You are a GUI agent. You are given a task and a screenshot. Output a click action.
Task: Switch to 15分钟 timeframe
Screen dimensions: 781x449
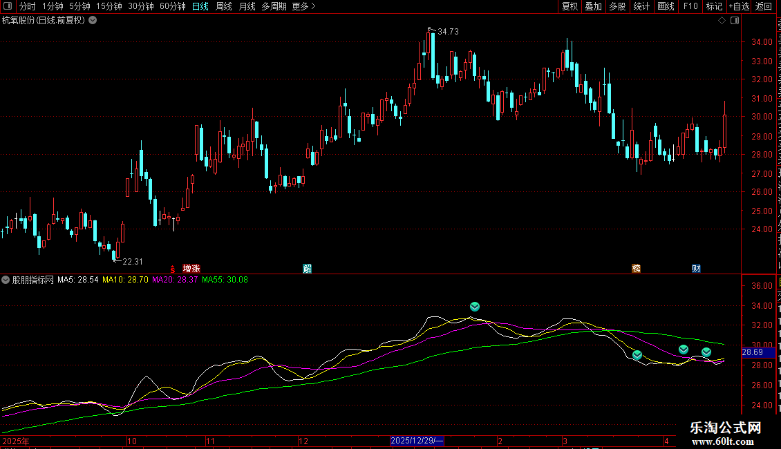click(x=109, y=6)
